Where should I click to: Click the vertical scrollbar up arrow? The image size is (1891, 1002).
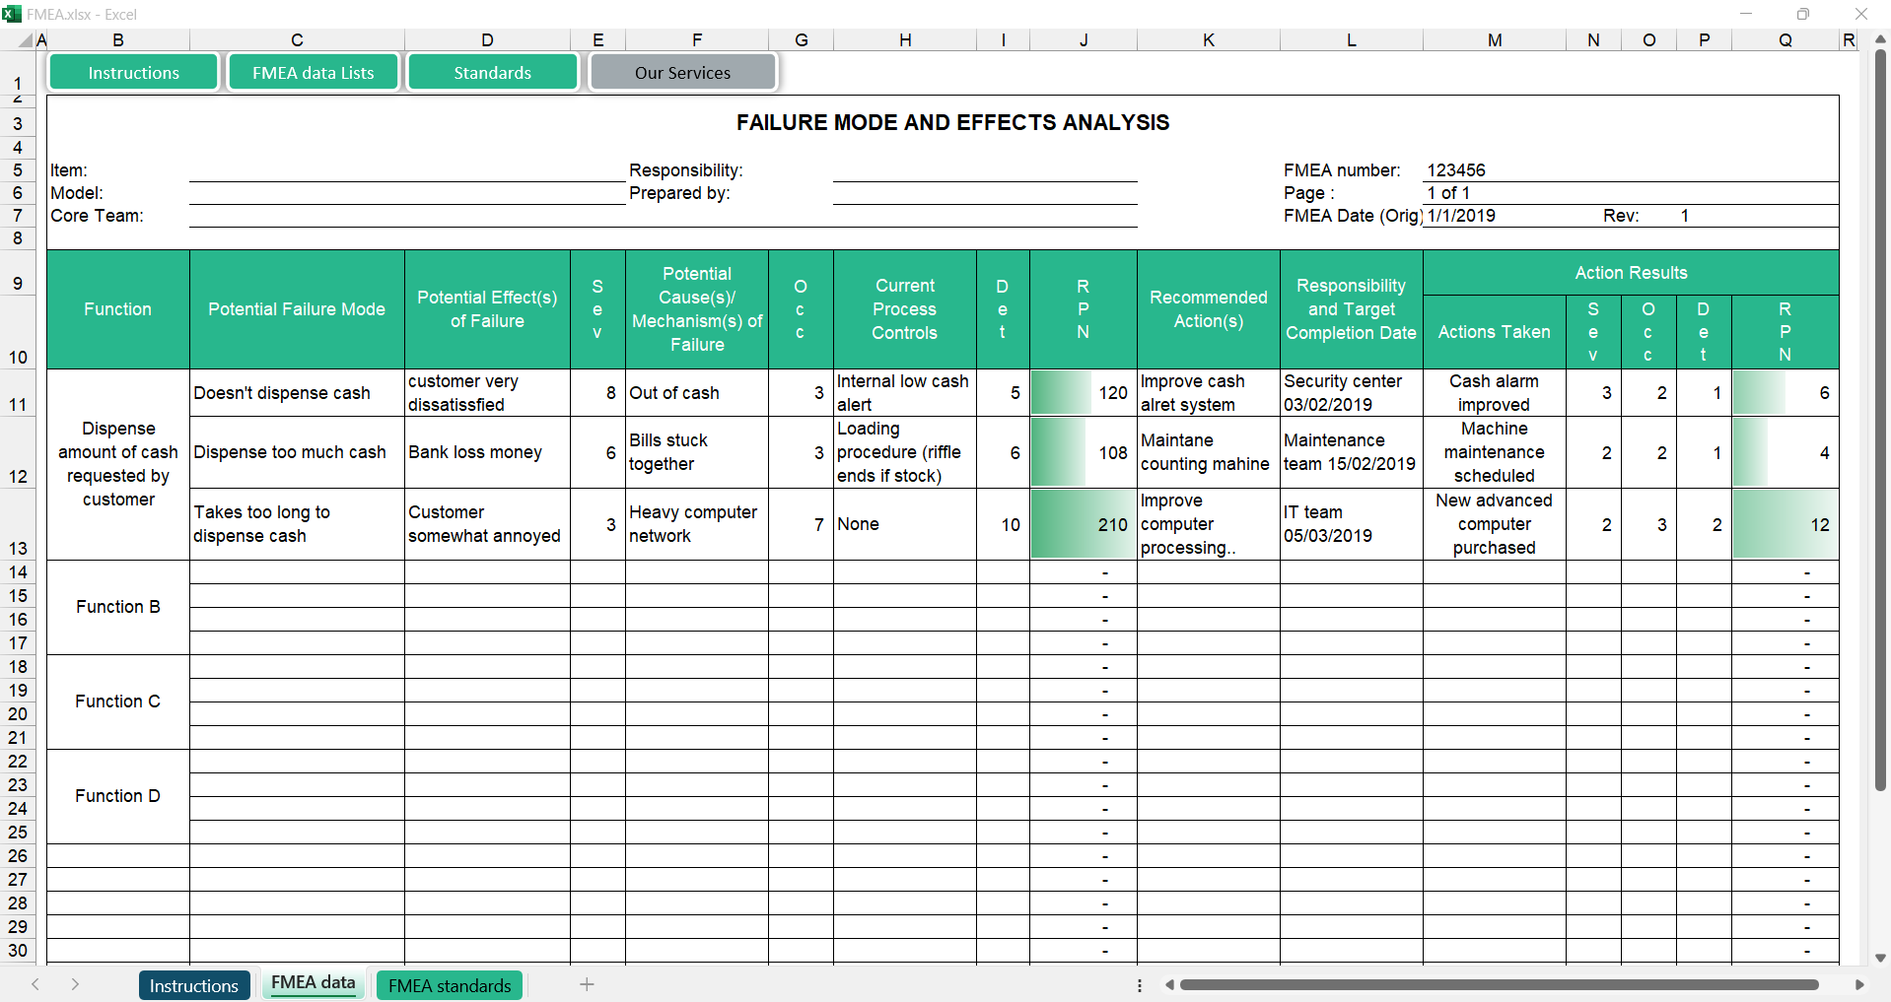click(x=1880, y=39)
